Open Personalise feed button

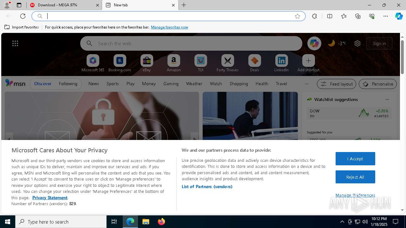[x=378, y=84]
